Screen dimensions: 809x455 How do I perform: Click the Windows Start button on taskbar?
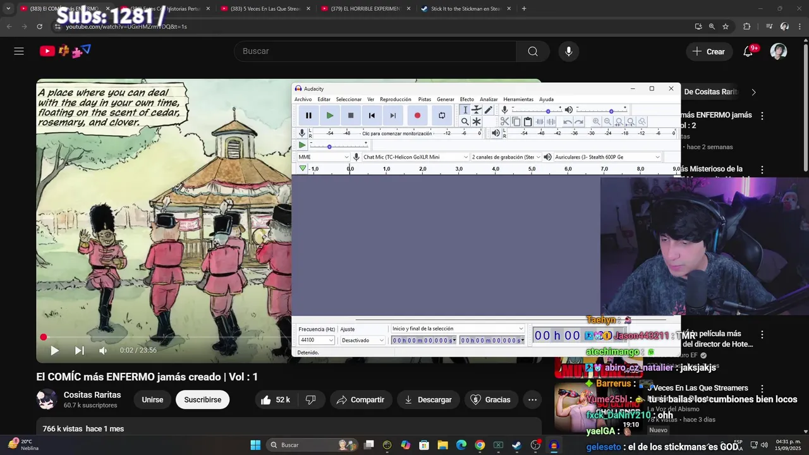(255, 445)
